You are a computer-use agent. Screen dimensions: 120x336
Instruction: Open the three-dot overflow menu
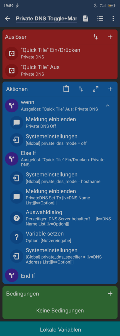coord(113,18)
